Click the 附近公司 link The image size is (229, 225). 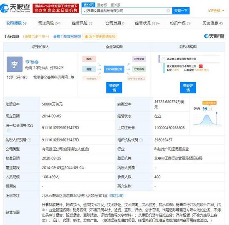[x=117, y=195]
